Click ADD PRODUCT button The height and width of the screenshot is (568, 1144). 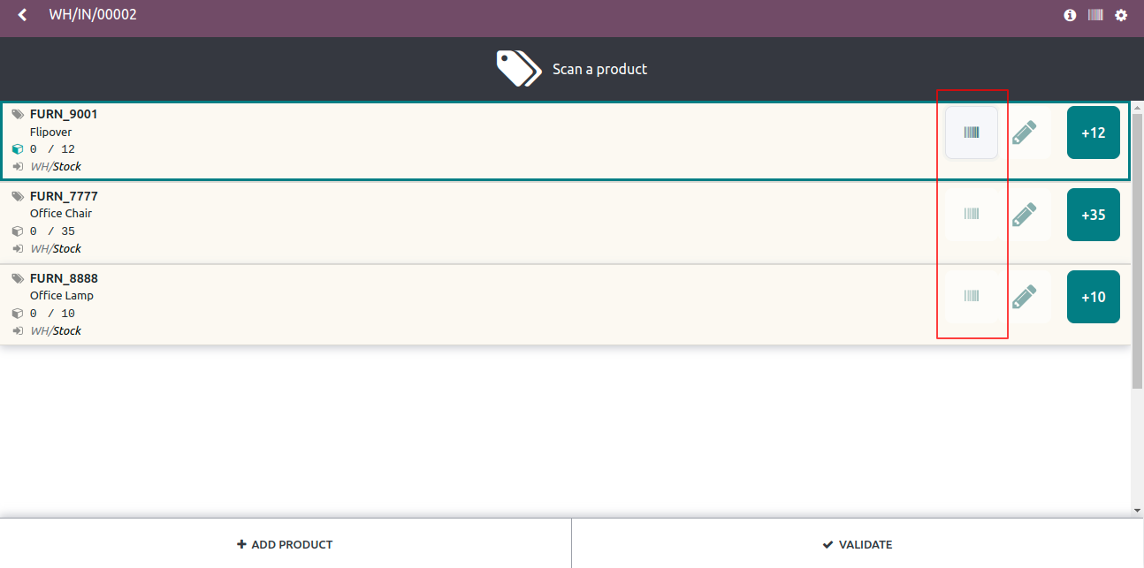[x=286, y=544]
